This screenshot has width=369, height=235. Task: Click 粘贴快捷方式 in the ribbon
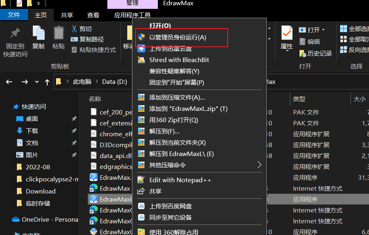pos(93,50)
